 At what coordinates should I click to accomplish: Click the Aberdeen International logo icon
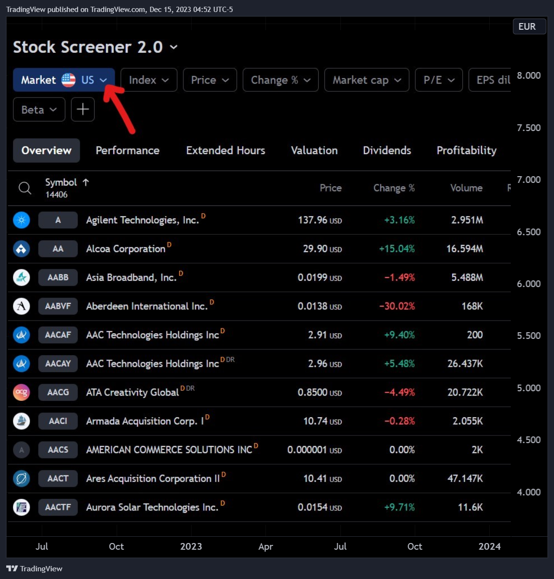click(x=22, y=306)
